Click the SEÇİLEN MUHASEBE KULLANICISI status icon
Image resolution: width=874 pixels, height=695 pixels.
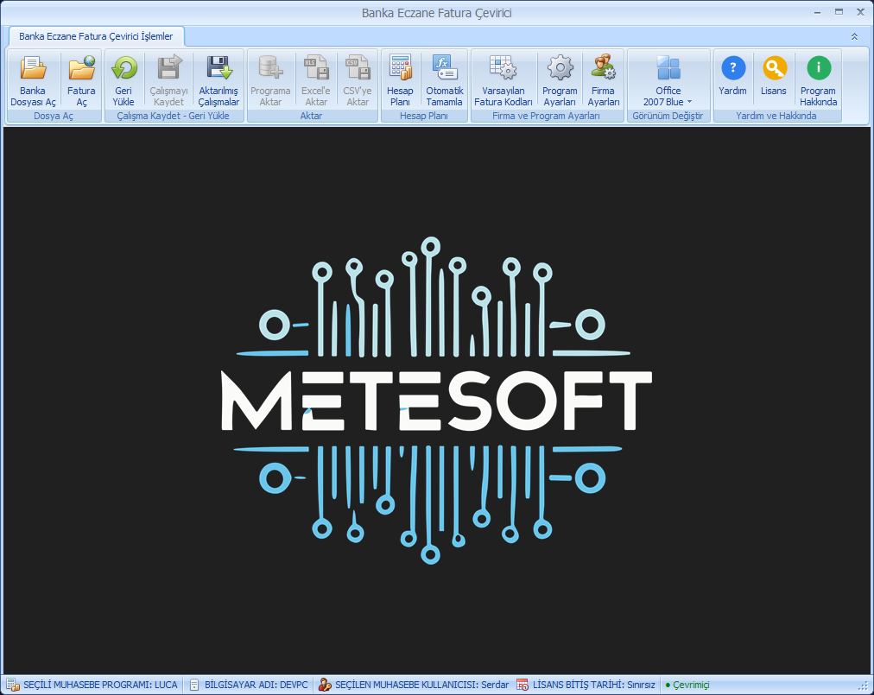pos(325,685)
